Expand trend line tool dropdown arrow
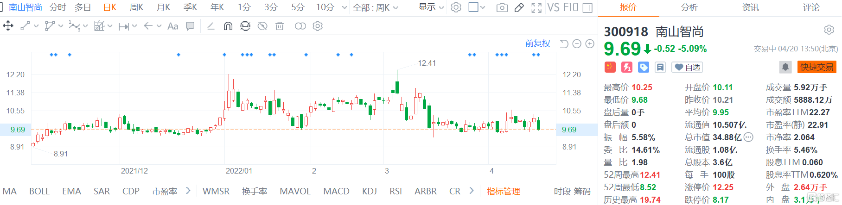 click(x=36, y=26)
